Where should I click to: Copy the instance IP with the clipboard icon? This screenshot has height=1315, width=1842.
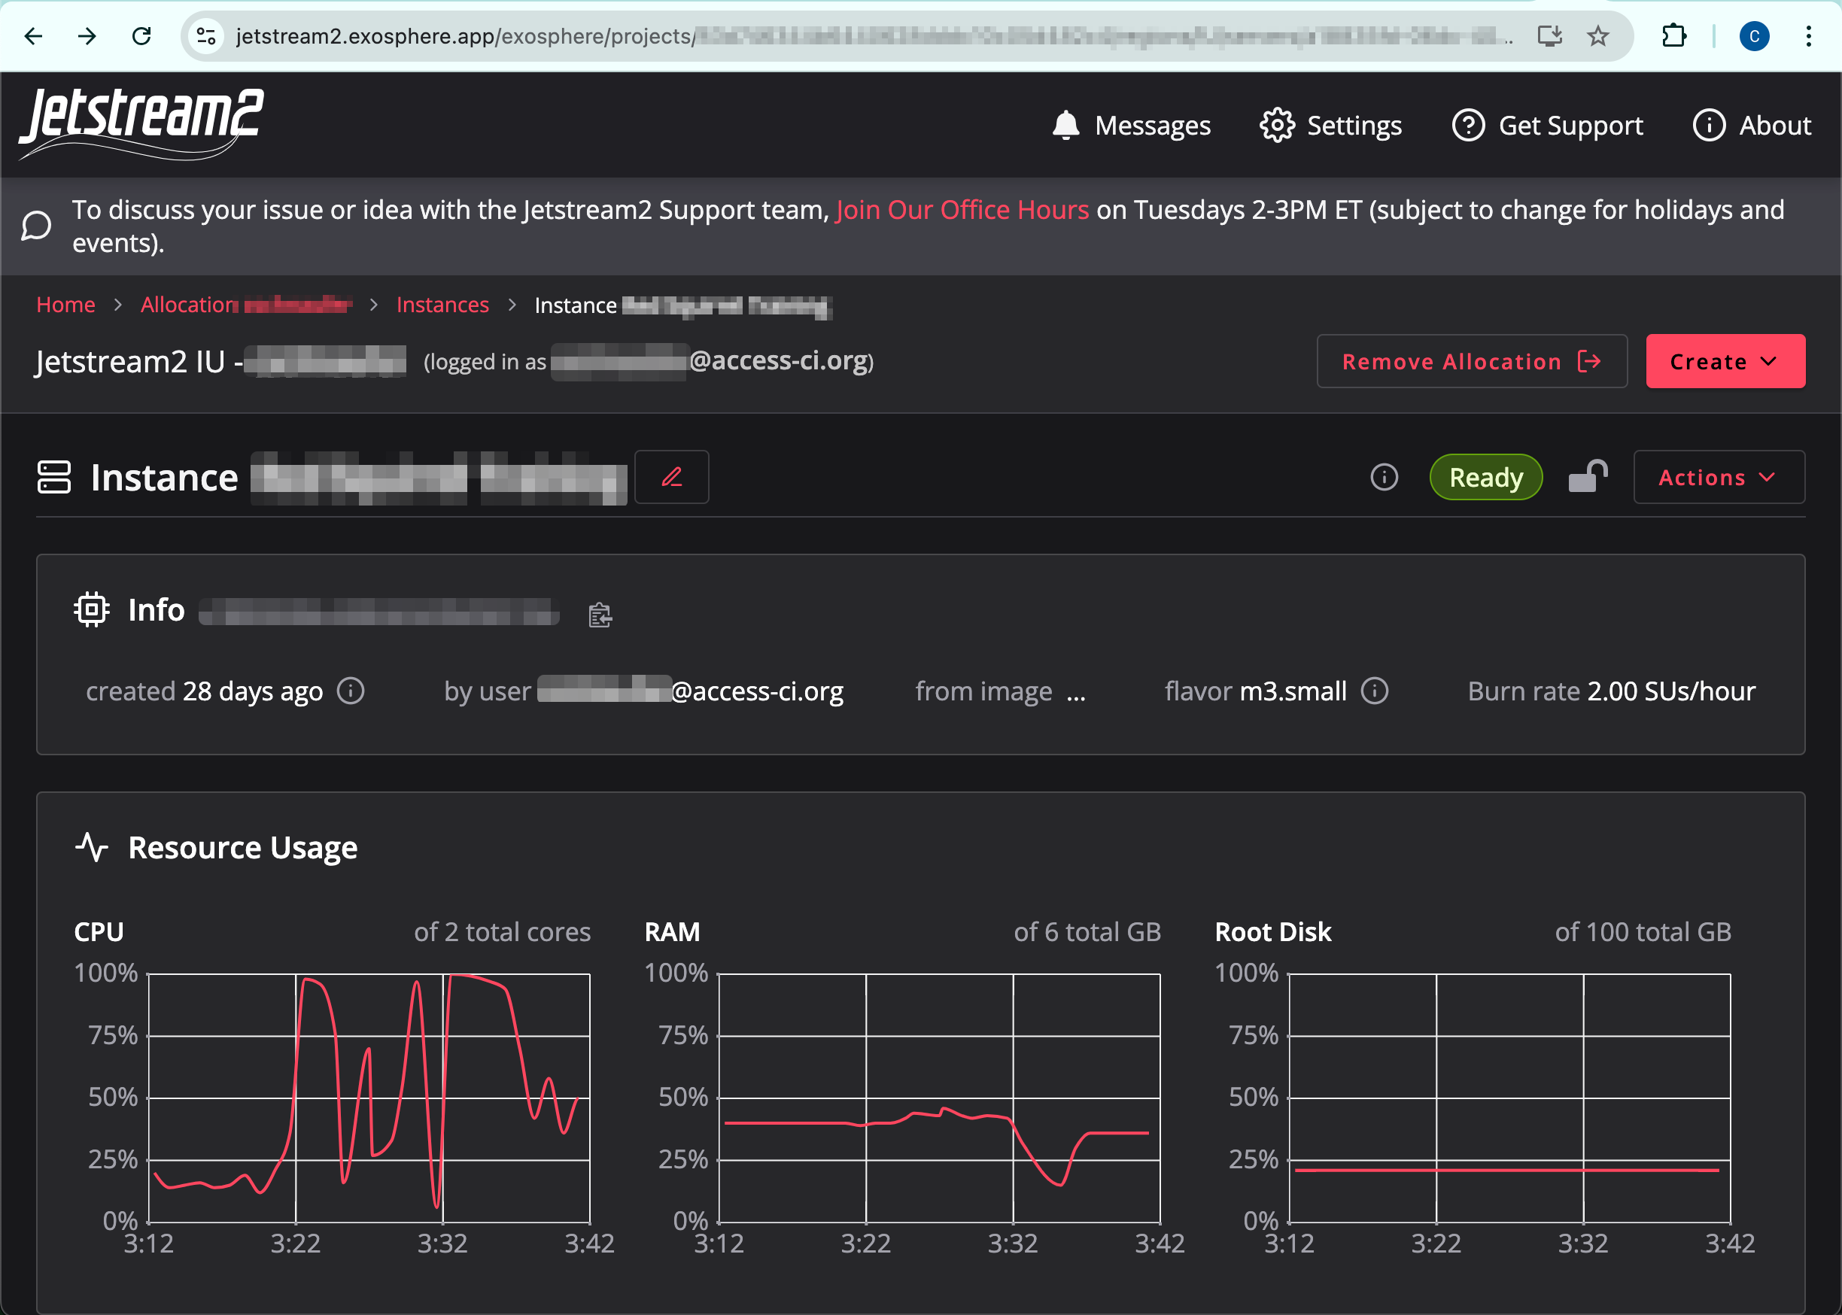599,614
